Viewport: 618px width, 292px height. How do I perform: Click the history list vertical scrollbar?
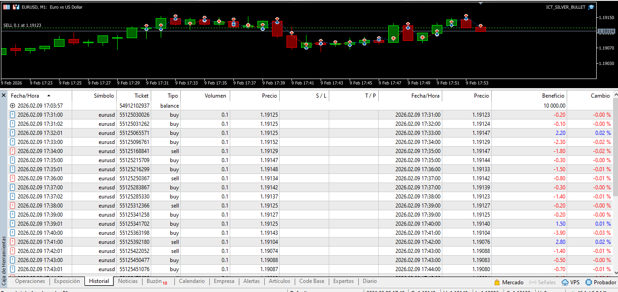click(x=615, y=150)
